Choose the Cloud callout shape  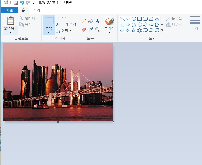click(157, 30)
